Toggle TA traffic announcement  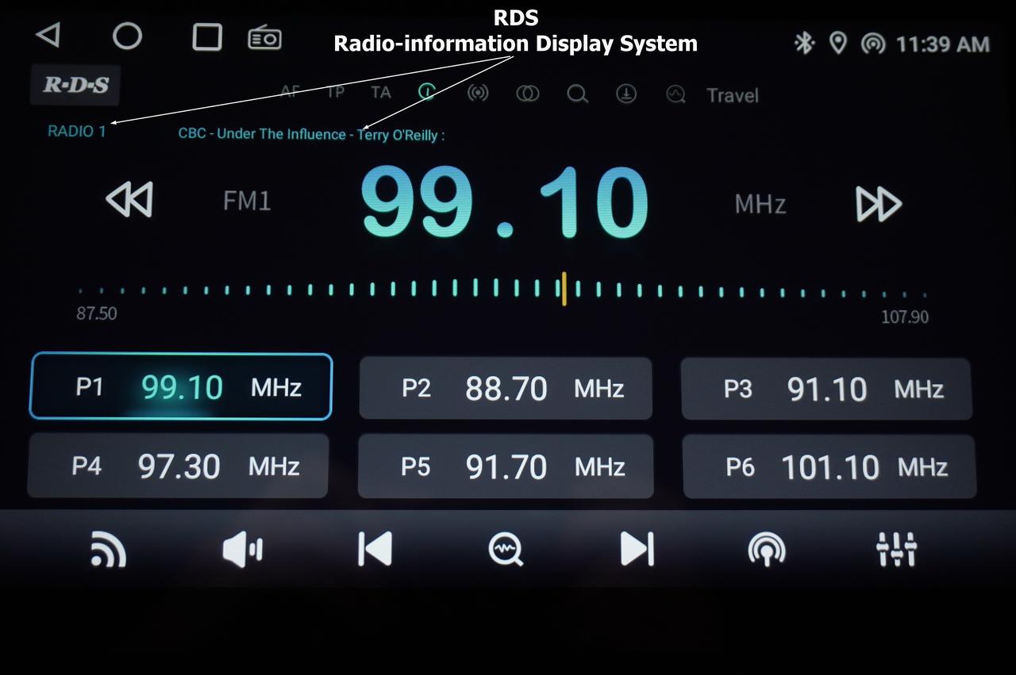coord(381,92)
